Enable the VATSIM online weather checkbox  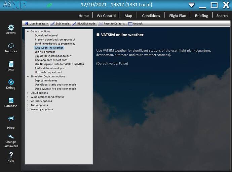coord(98,35)
